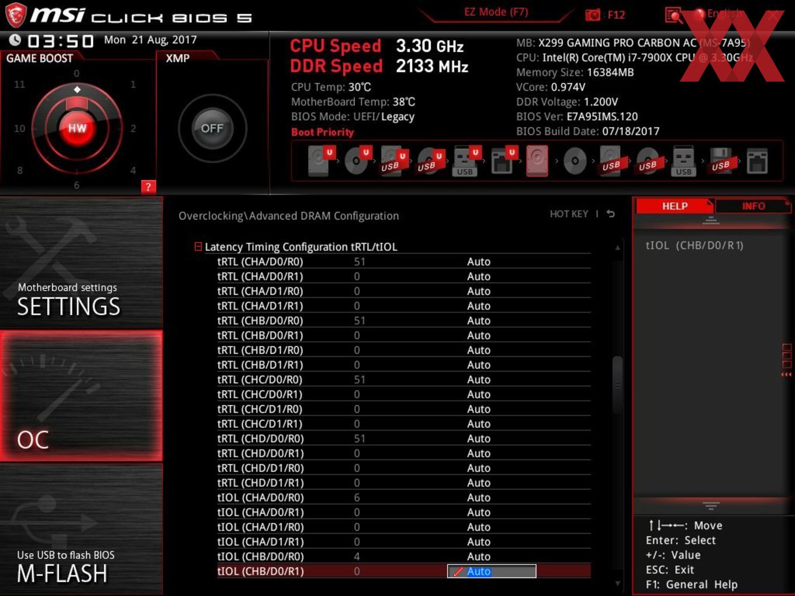Image resolution: width=795 pixels, height=596 pixels.
Task: Set the Auto field of tRTL (CHD/D0/R0)
Action: tap(479, 439)
